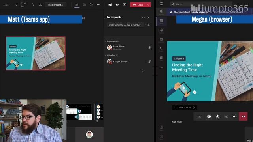253x142 pixels.
Task: Close the Participants panel
Action: pos(148,17)
